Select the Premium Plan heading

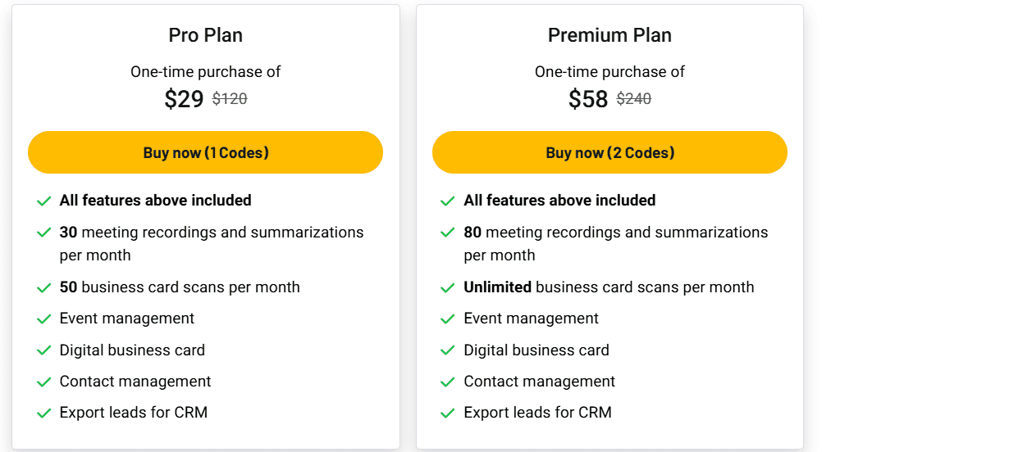610,35
